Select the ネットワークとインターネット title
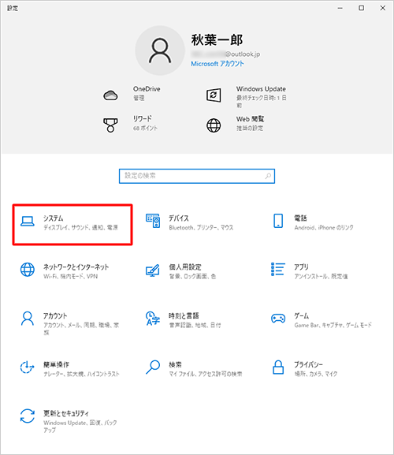 tap(76, 267)
